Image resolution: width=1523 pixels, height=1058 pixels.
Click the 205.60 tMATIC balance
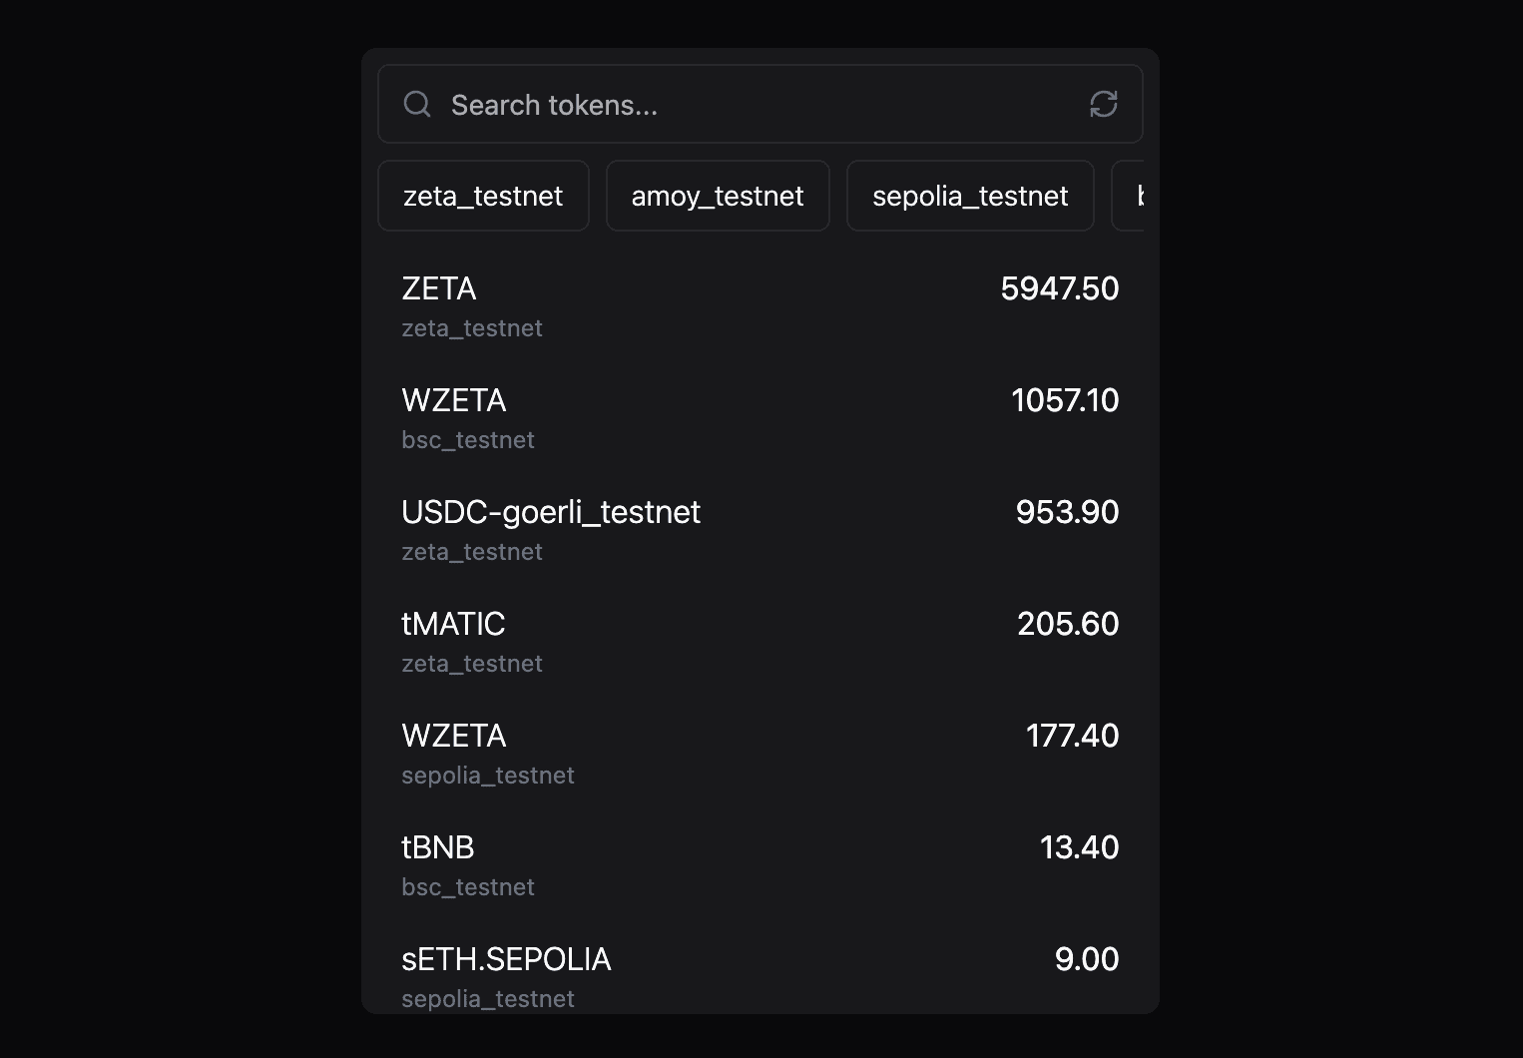(1068, 624)
